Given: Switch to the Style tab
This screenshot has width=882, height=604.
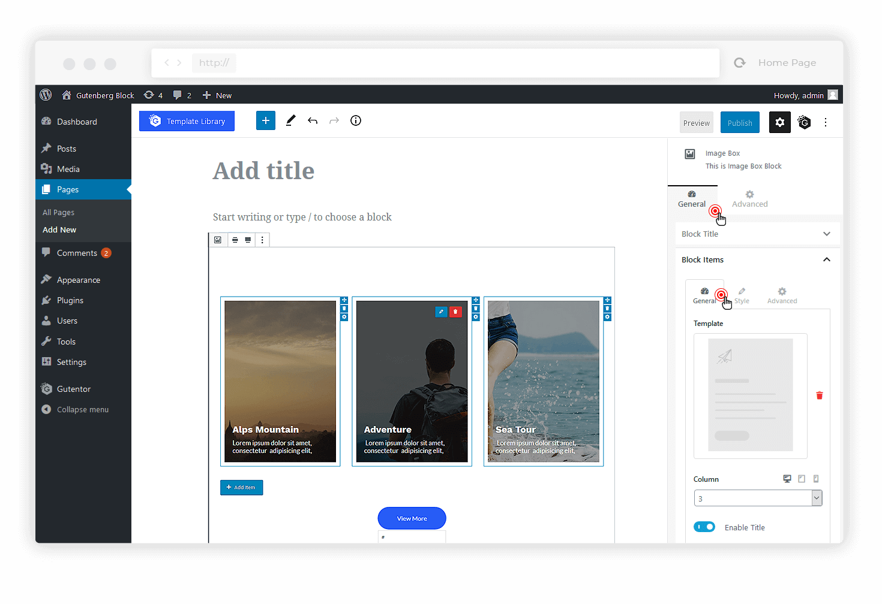Looking at the screenshot, I should click(x=742, y=295).
